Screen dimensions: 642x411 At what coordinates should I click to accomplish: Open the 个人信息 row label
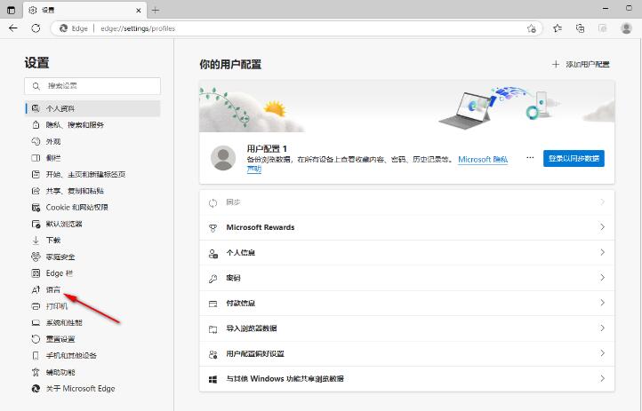[241, 253]
